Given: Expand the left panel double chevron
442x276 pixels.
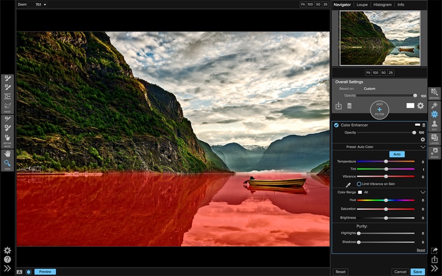Looking at the screenshot, I should (x=7, y=268).
